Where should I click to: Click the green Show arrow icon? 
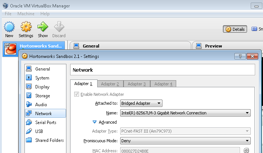pyautogui.click(x=43, y=26)
